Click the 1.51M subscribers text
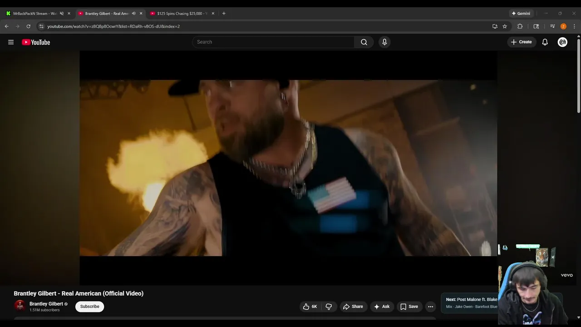Viewport: 581px width, 327px height. pos(44,310)
